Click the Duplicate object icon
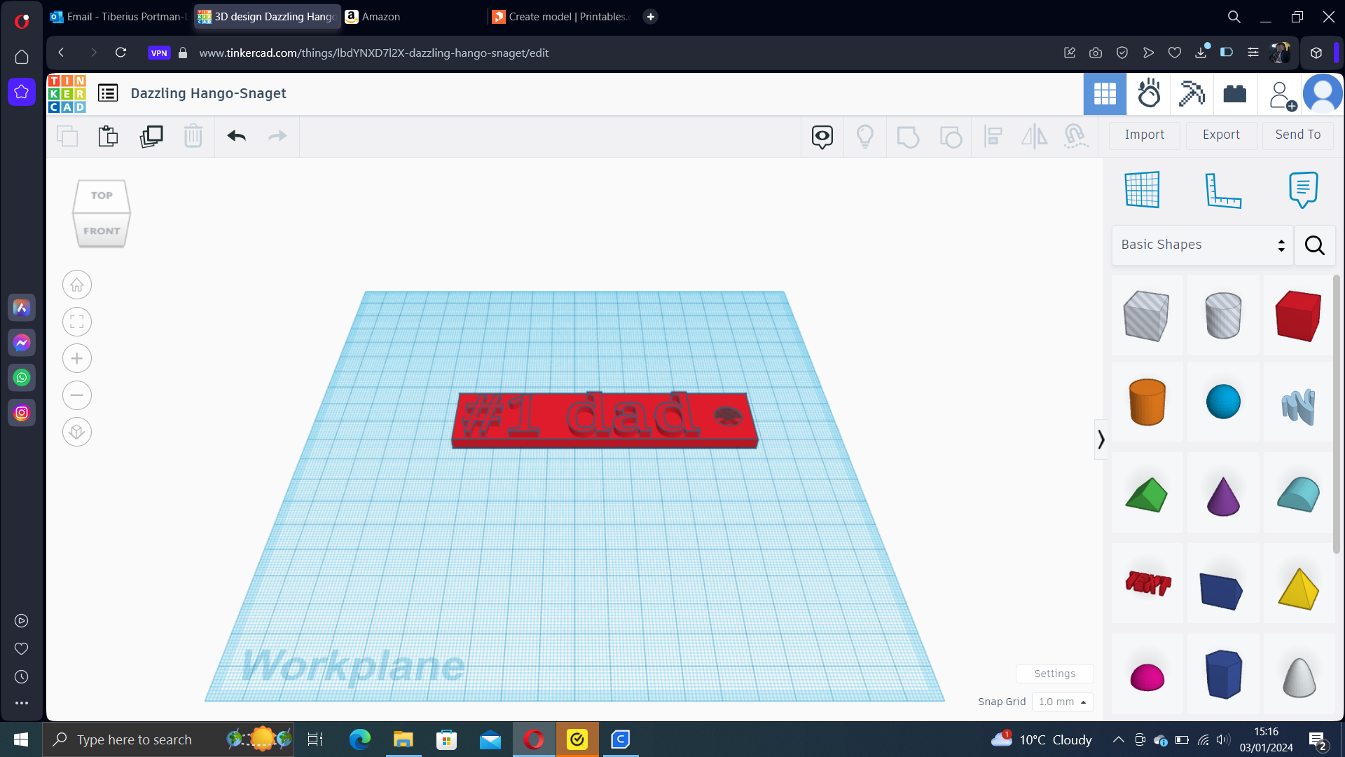The height and width of the screenshot is (757, 1345). tap(151, 136)
